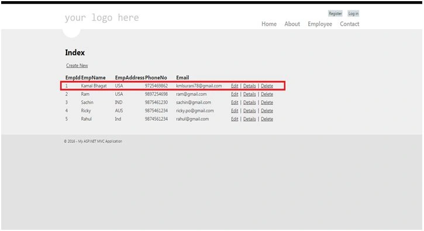This screenshot has width=424, height=231.
Task: Click email rahul@gmail.com
Action: tap(192, 119)
